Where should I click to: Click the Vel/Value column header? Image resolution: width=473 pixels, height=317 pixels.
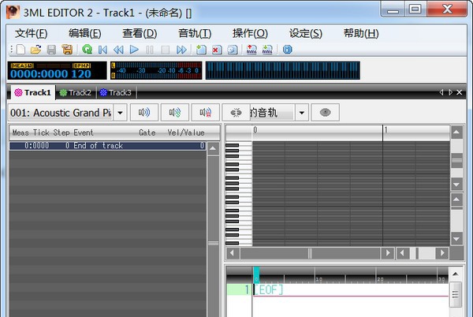coord(186,132)
